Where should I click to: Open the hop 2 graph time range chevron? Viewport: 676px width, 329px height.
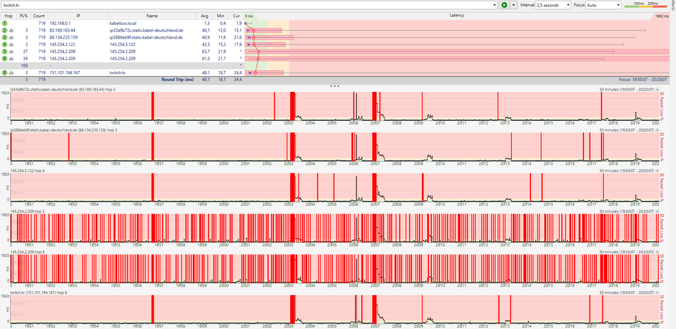click(x=656, y=89)
